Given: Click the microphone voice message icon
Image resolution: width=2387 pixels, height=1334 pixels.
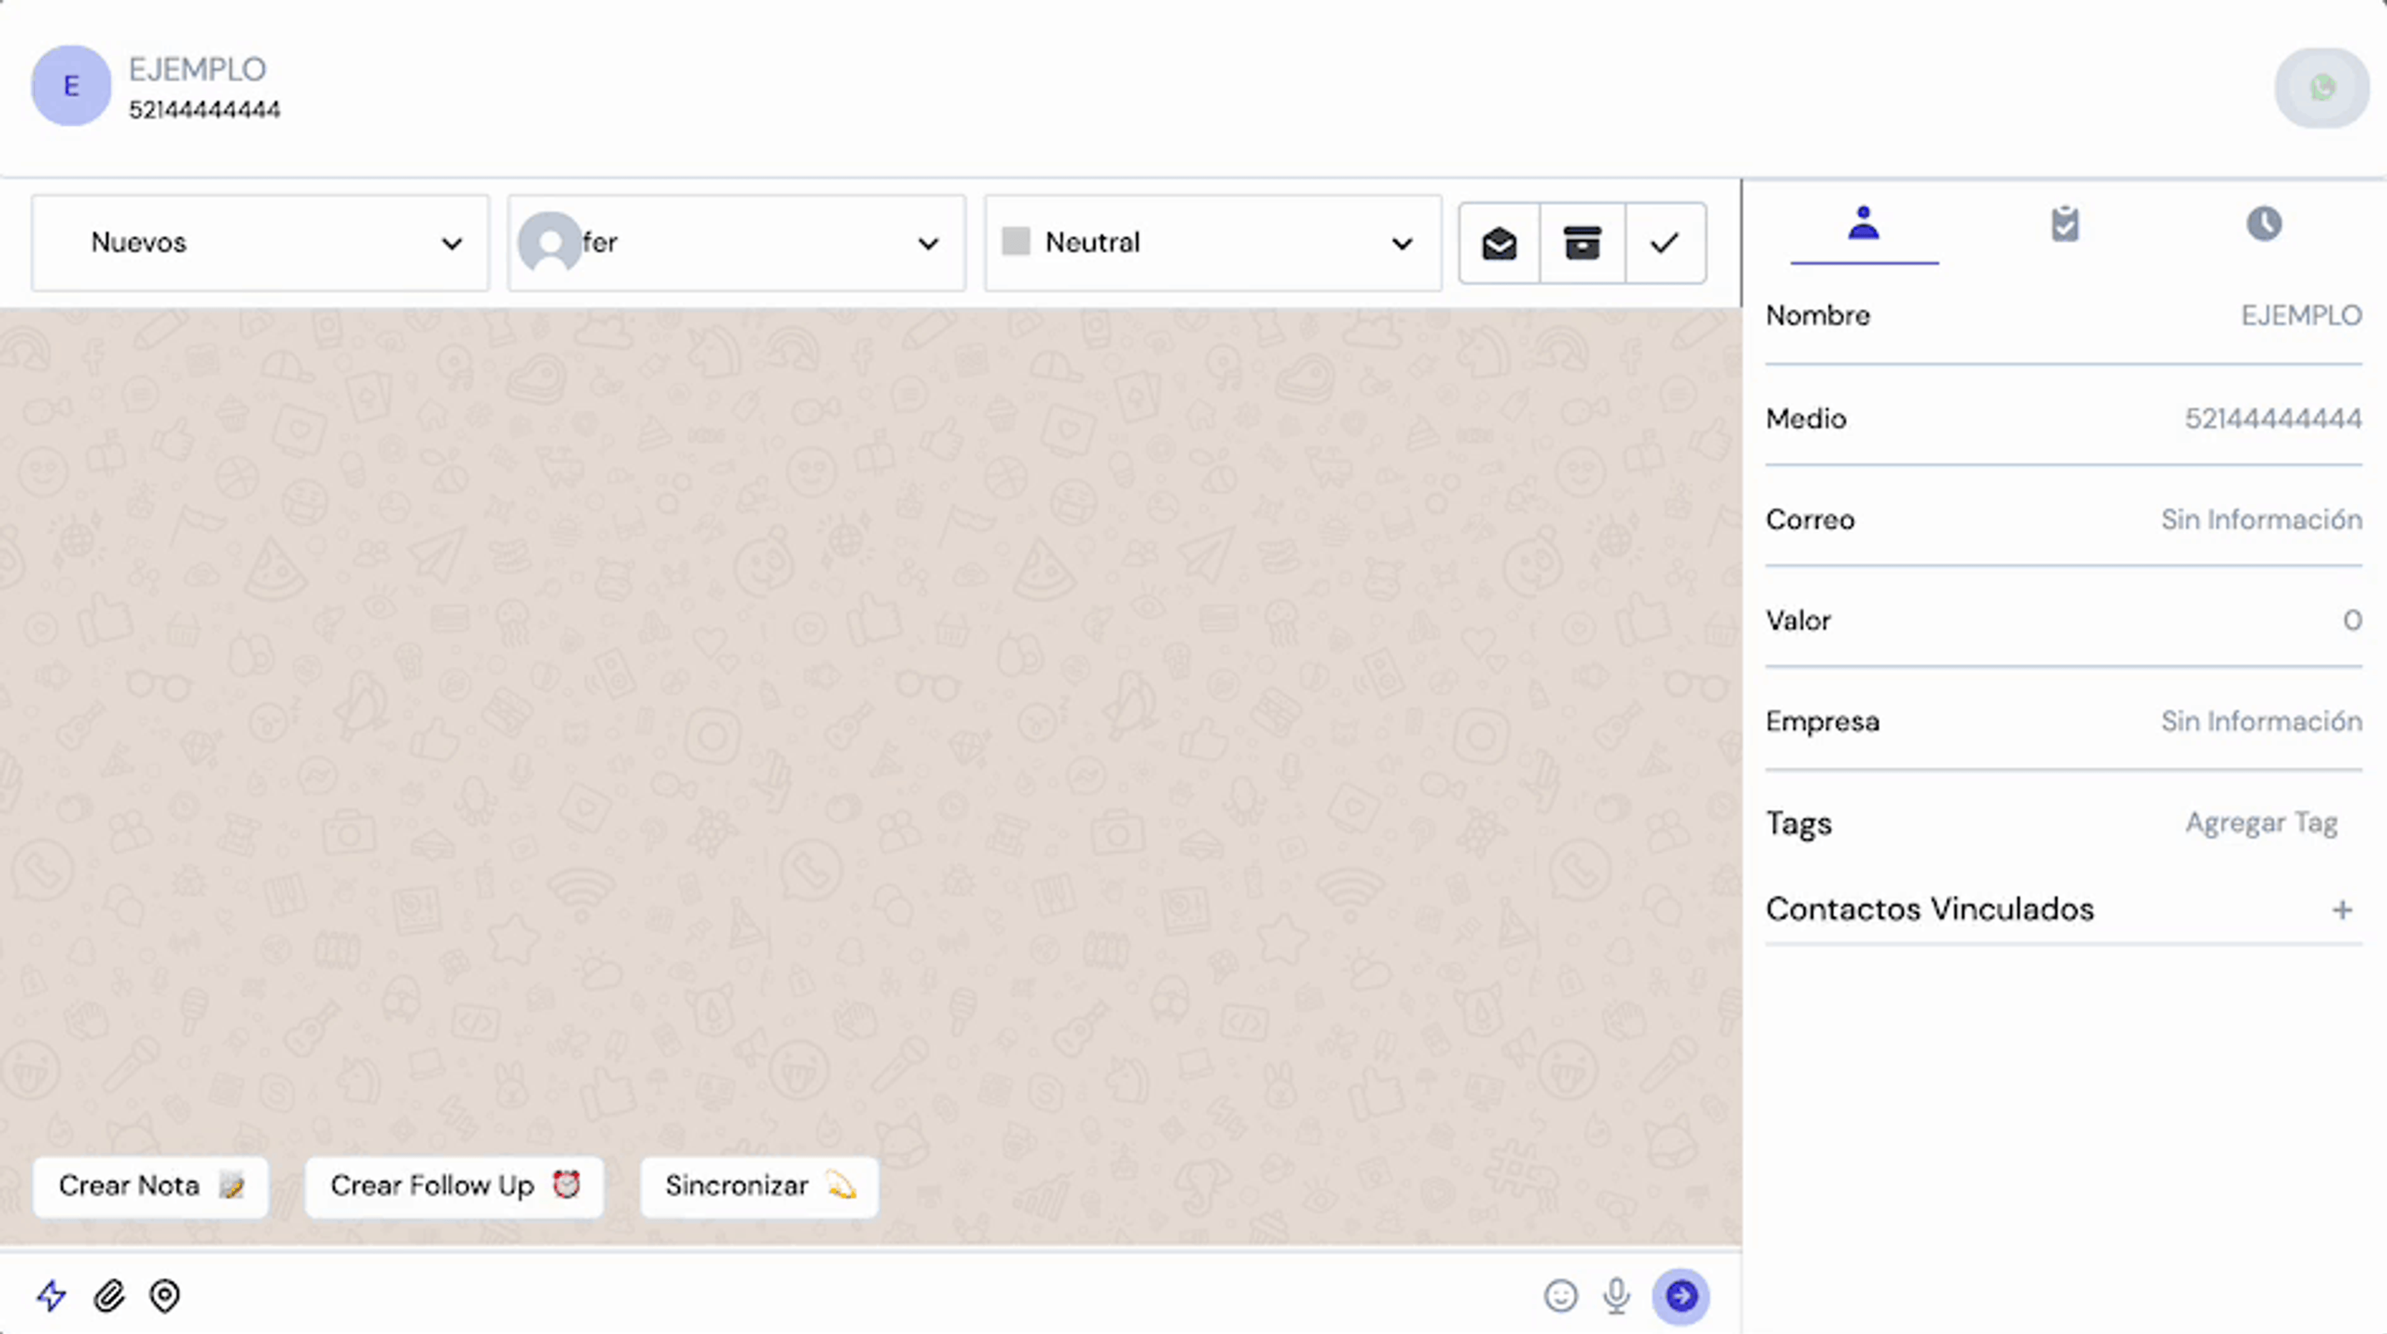Looking at the screenshot, I should click(x=1617, y=1295).
